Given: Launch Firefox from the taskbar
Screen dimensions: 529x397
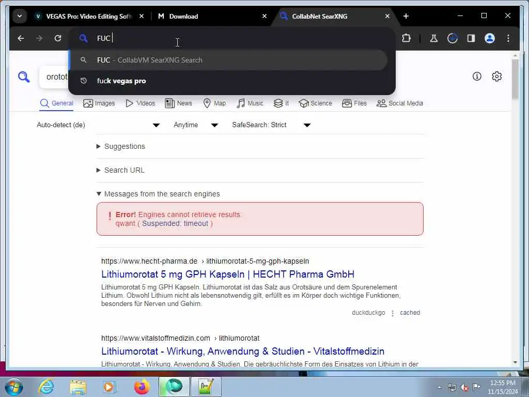Looking at the screenshot, I should [x=142, y=387].
